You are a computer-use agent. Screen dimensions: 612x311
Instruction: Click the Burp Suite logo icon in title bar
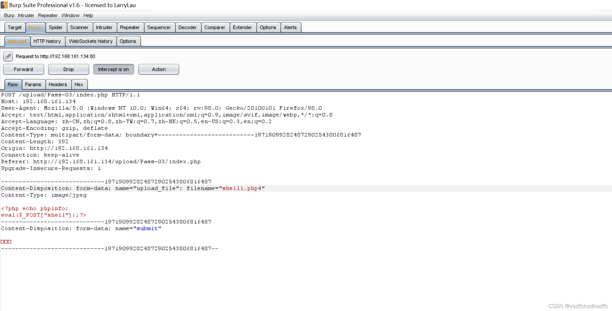click(x=4, y=5)
